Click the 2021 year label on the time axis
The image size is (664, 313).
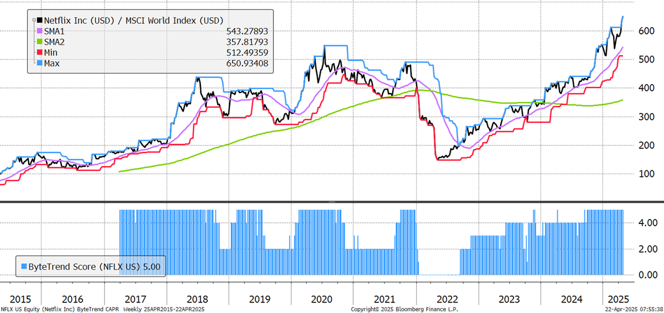point(384,299)
